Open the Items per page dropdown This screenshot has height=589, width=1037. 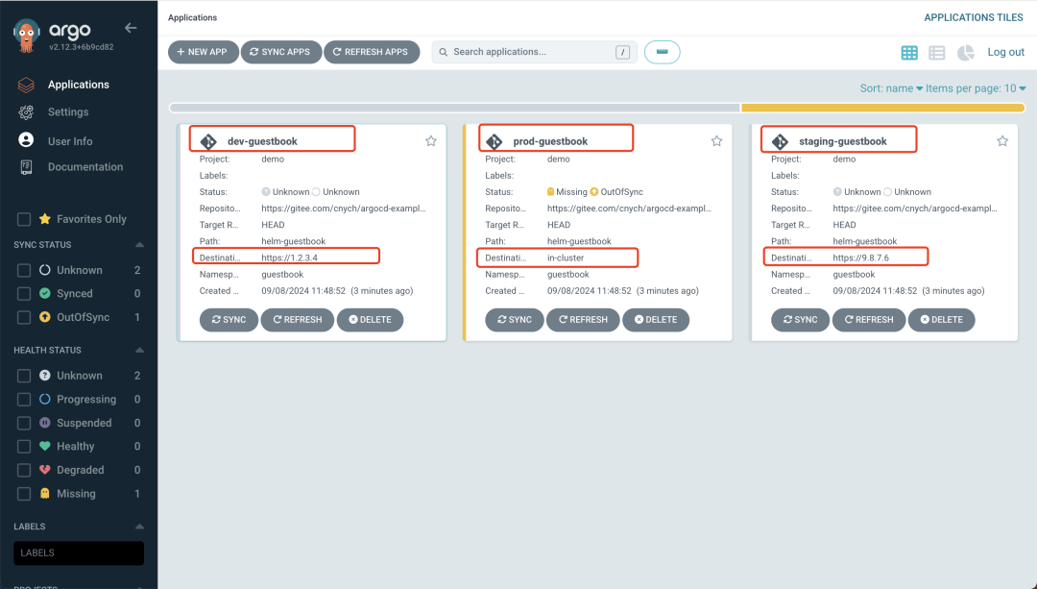976,88
